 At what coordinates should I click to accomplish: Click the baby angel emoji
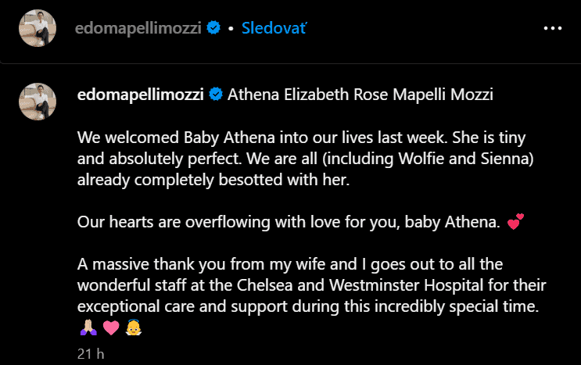coord(134,327)
